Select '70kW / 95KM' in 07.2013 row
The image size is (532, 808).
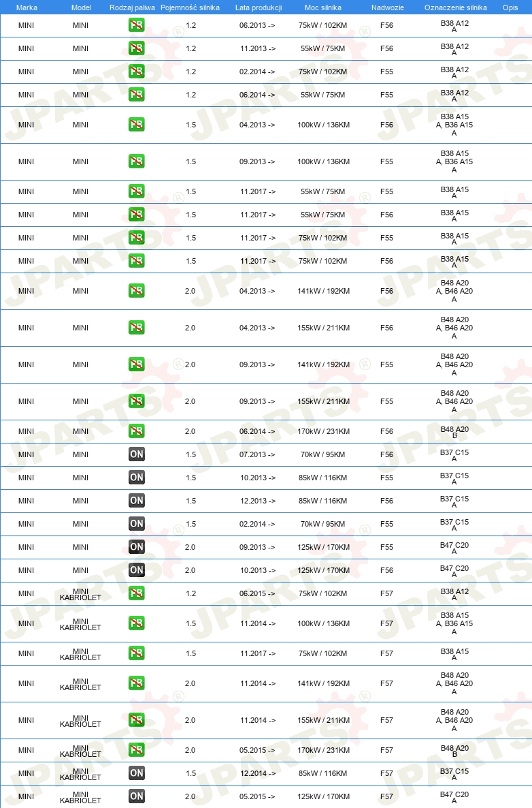323,454
